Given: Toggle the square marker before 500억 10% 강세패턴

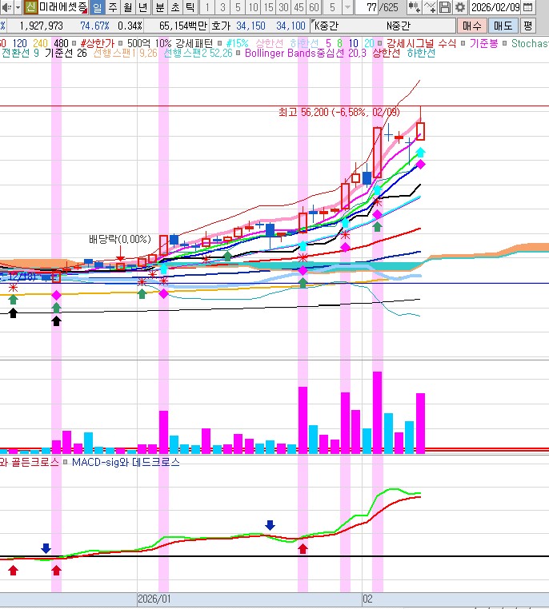Looking at the screenshot, I should 120,43.
